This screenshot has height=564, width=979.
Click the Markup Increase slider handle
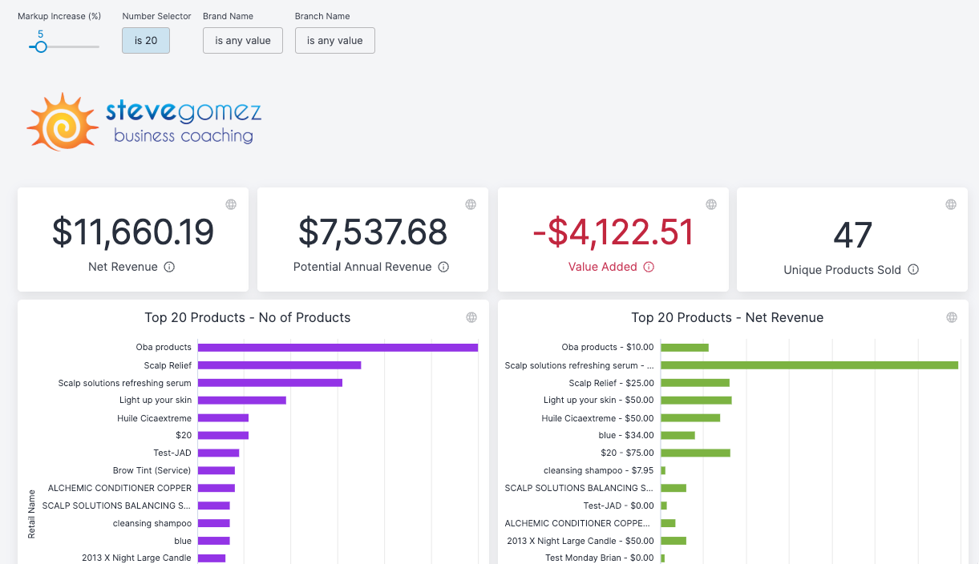tap(41, 47)
